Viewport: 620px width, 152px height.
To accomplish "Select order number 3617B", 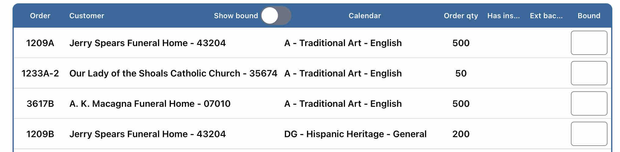I will pyautogui.click(x=40, y=104).
